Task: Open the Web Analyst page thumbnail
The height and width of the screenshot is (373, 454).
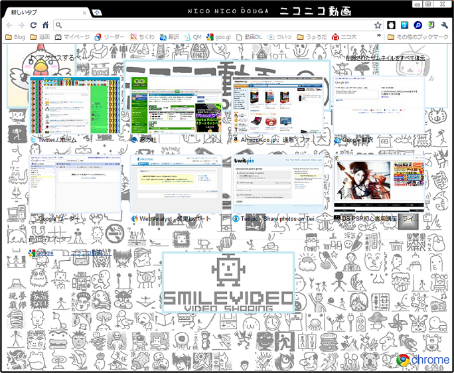Action: [x=177, y=184]
